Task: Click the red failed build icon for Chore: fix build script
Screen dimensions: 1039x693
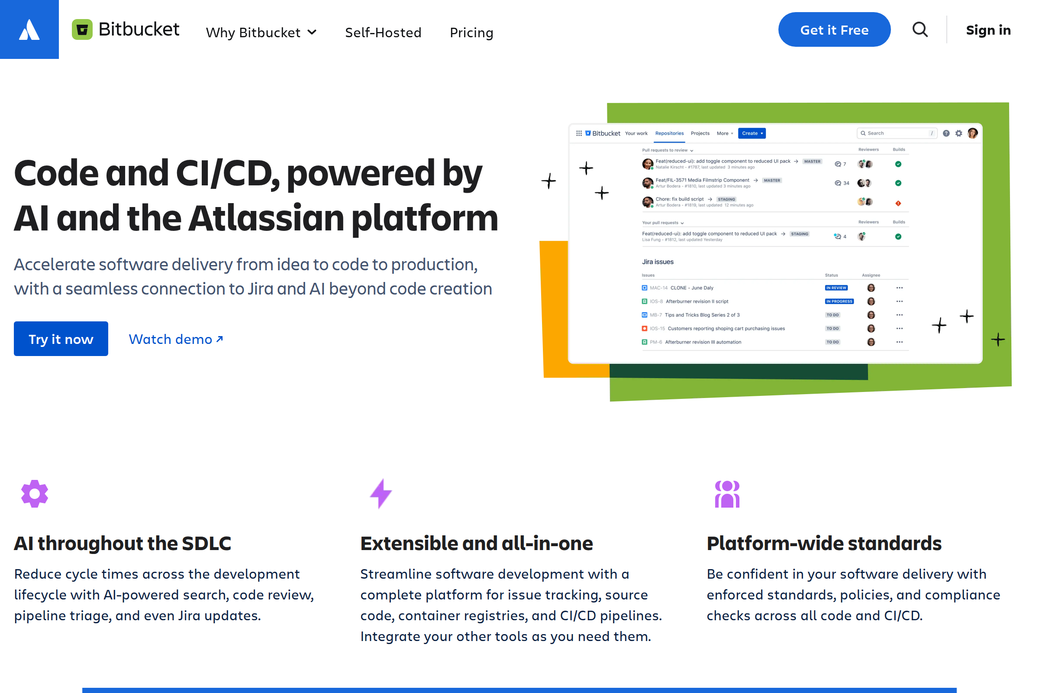Action: click(x=898, y=203)
